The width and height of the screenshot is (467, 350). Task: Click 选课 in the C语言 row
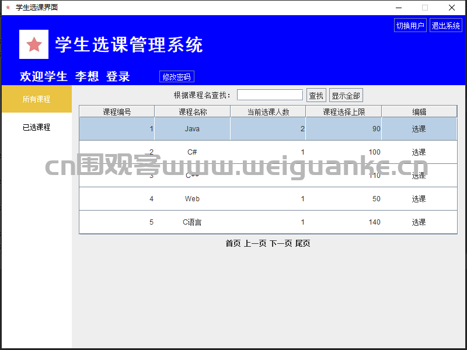419,222
